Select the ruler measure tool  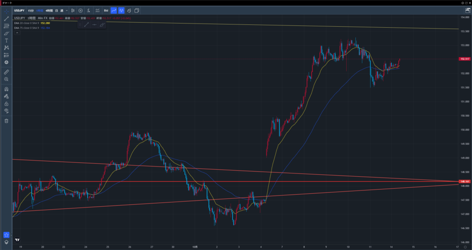pos(6,72)
